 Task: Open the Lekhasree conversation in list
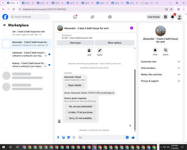coord(26,54)
